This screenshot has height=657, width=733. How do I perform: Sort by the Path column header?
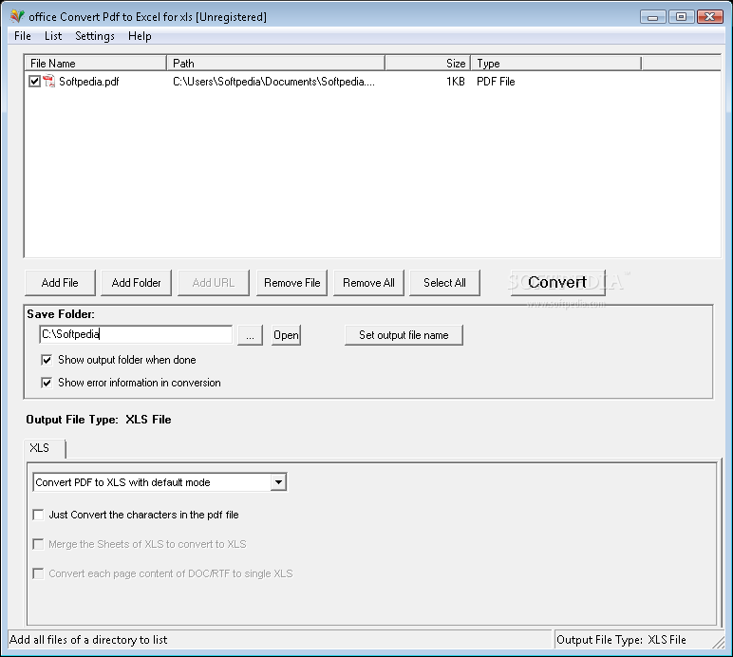pos(275,63)
